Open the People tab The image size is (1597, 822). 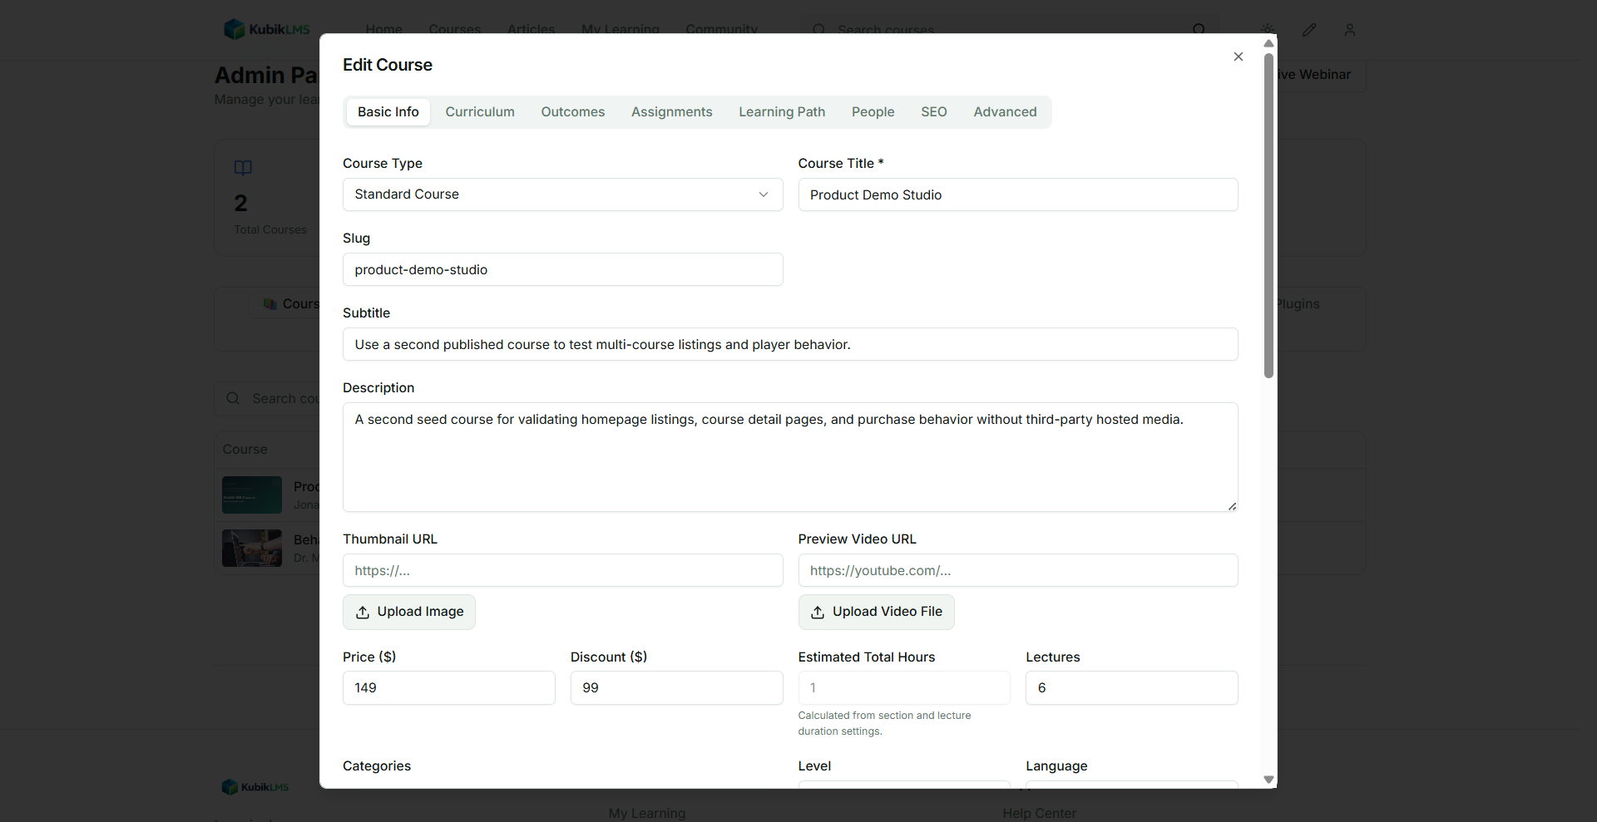point(873,112)
